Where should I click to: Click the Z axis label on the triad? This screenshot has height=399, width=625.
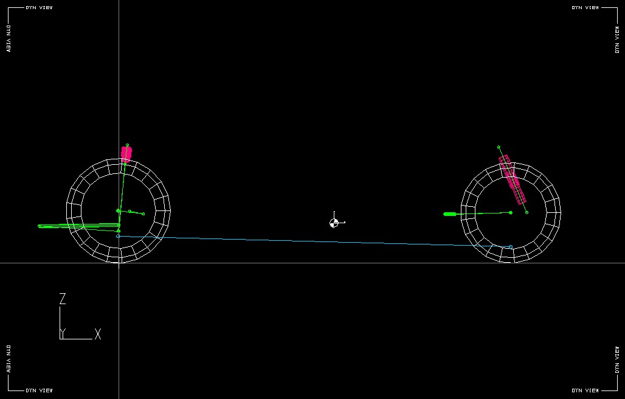pos(62,299)
